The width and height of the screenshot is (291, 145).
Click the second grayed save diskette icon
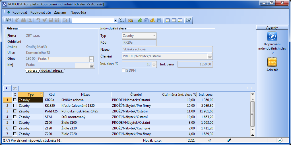tap(57, 20)
